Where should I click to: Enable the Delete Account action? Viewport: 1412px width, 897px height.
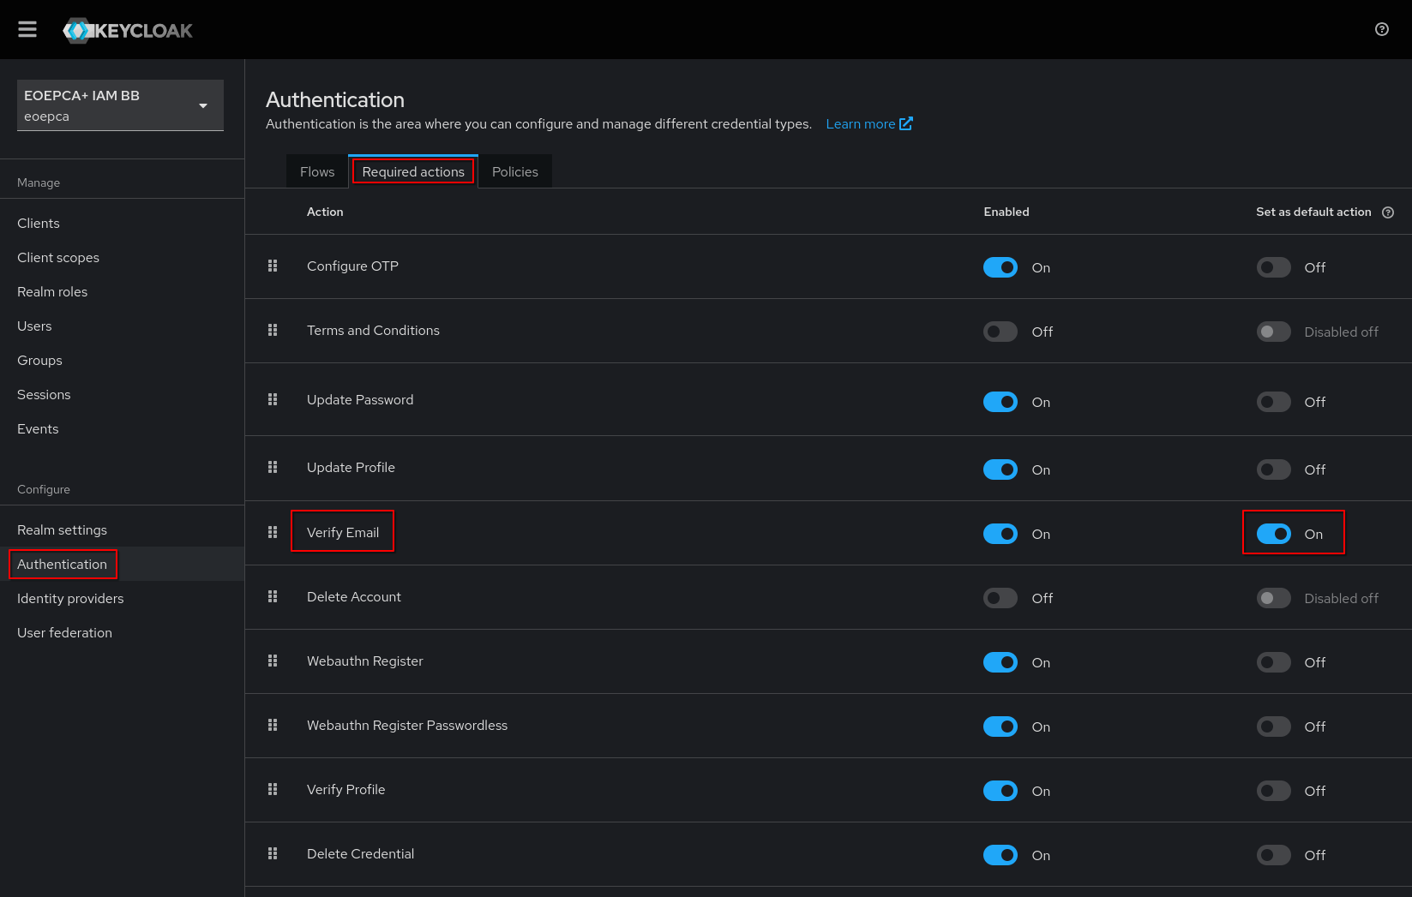1000,598
